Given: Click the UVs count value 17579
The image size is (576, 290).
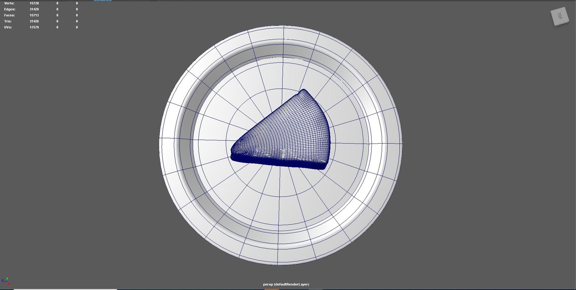Looking at the screenshot, I should coord(34,27).
